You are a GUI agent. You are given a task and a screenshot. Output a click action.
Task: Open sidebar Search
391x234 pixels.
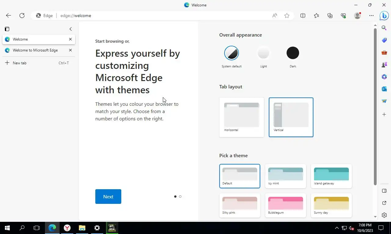pos(384,28)
